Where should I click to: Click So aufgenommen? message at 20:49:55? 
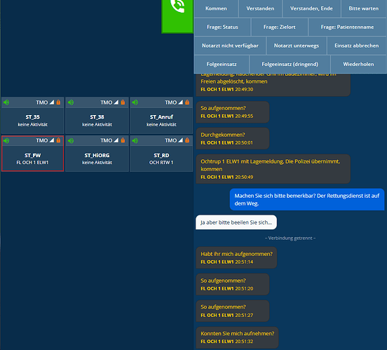pos(233,112)
